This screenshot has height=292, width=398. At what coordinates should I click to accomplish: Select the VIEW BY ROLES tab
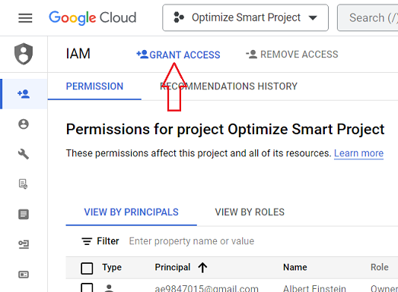pos(250,212)
